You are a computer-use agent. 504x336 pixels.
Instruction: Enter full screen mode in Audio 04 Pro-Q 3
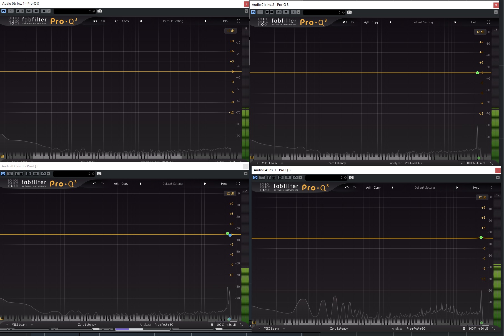pyautogui.click(x=490, y=188)
